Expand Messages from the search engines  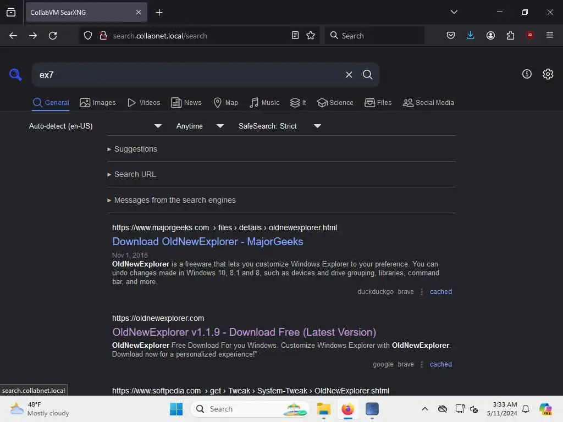point(172,200)
